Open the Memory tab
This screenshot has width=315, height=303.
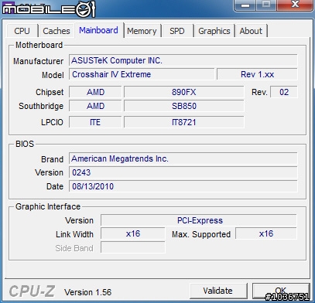pyautogui.click(x=142, y=31)
